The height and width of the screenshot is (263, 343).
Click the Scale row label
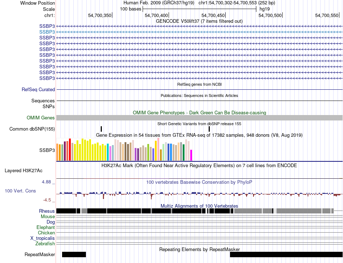[49, 9]
